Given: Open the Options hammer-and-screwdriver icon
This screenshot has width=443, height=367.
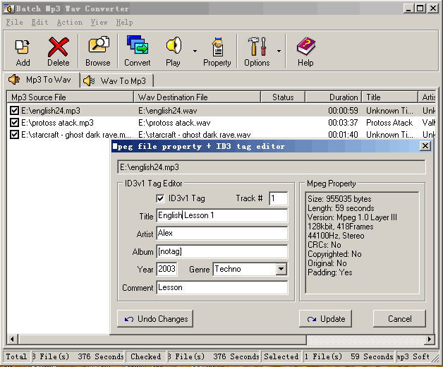Looking at the screenshot, I should 257,46.
